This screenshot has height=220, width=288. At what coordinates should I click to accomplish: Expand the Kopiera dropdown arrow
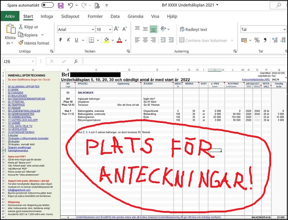[42, 35]
